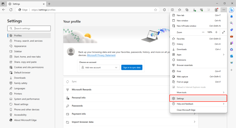Choose New InPrivate window from the menu
236x128 pixels.
(x=186, y=26)
